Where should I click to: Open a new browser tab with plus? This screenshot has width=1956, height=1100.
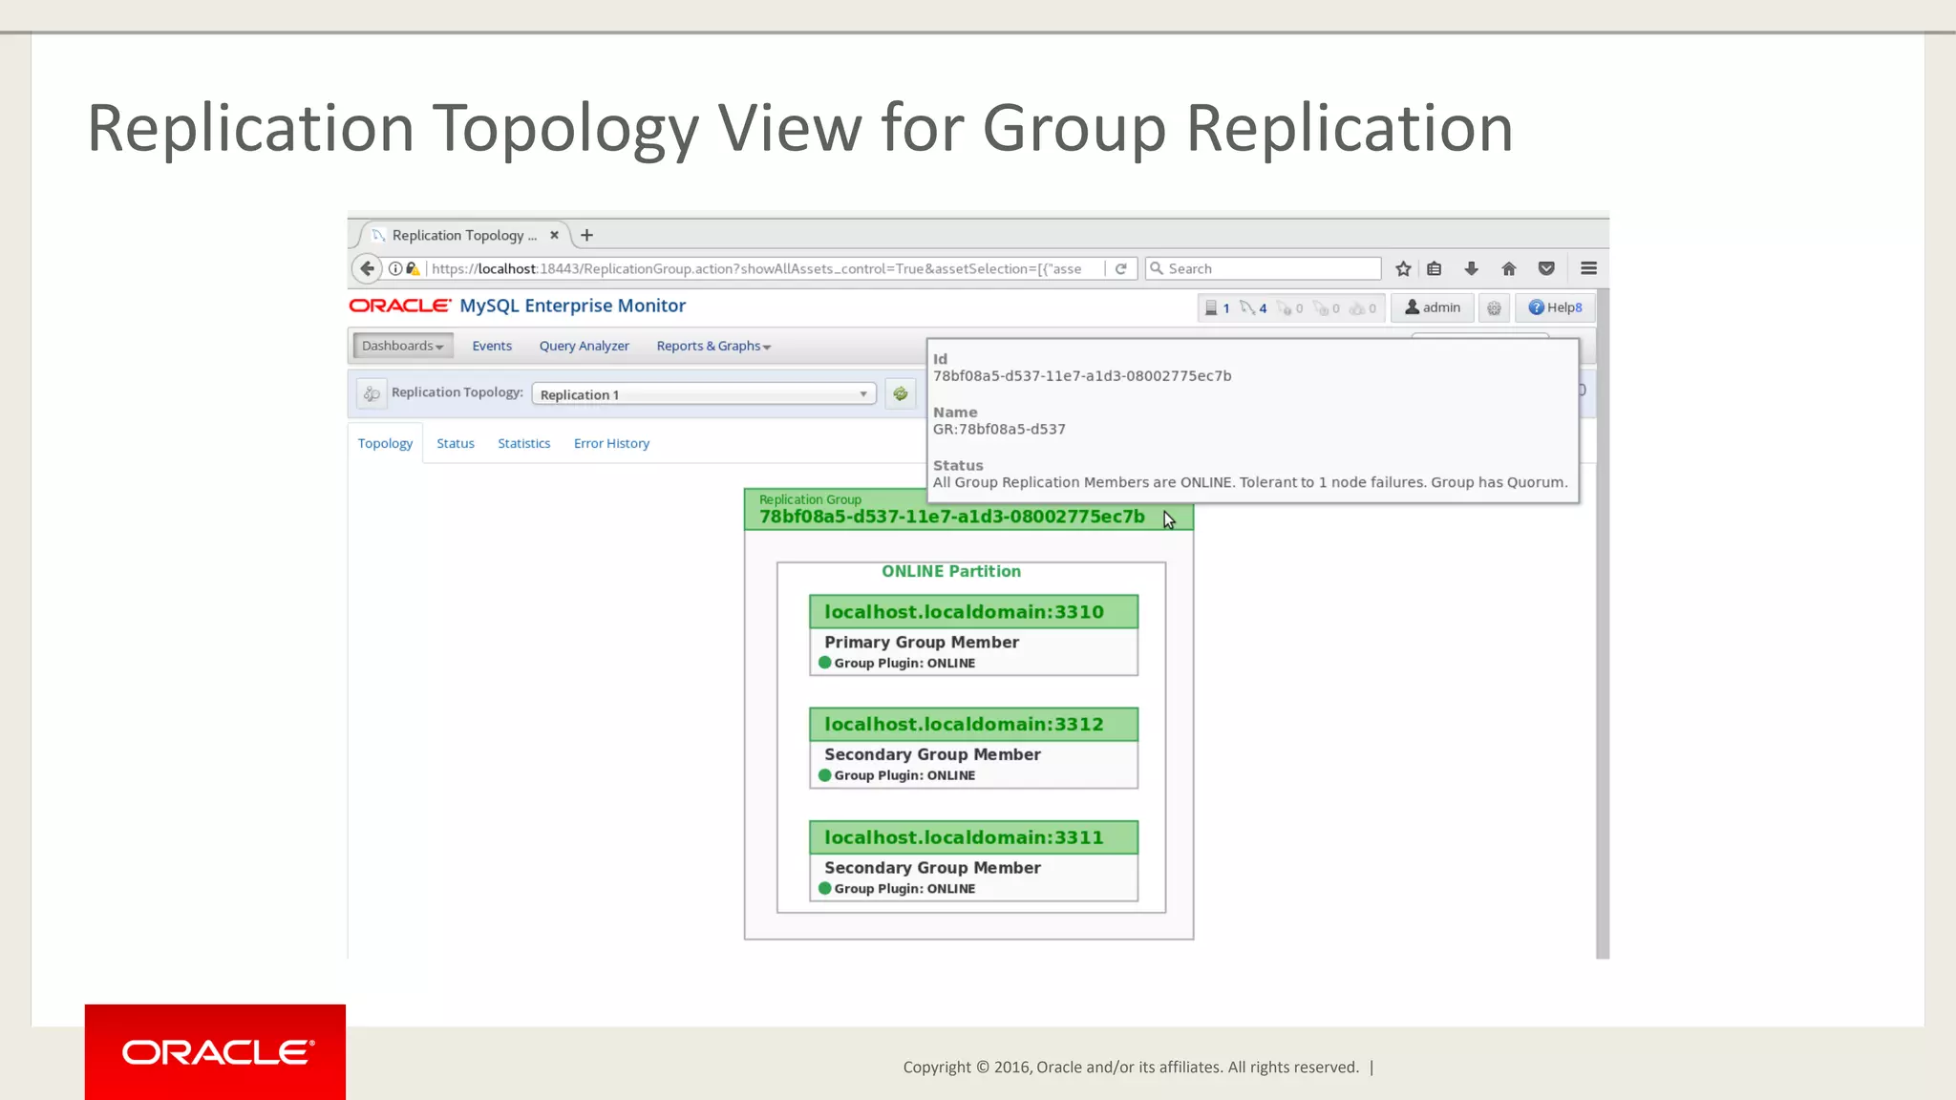coord(587,235)
